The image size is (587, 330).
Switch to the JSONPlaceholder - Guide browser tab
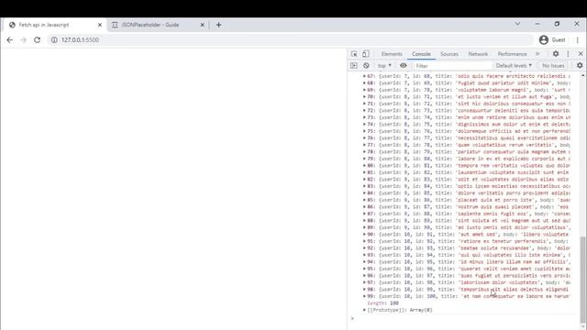pyautogui.click(x=159, y=25)
